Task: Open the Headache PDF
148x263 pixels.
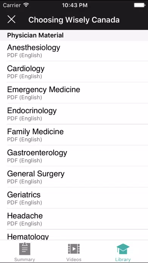Action: 74,219
